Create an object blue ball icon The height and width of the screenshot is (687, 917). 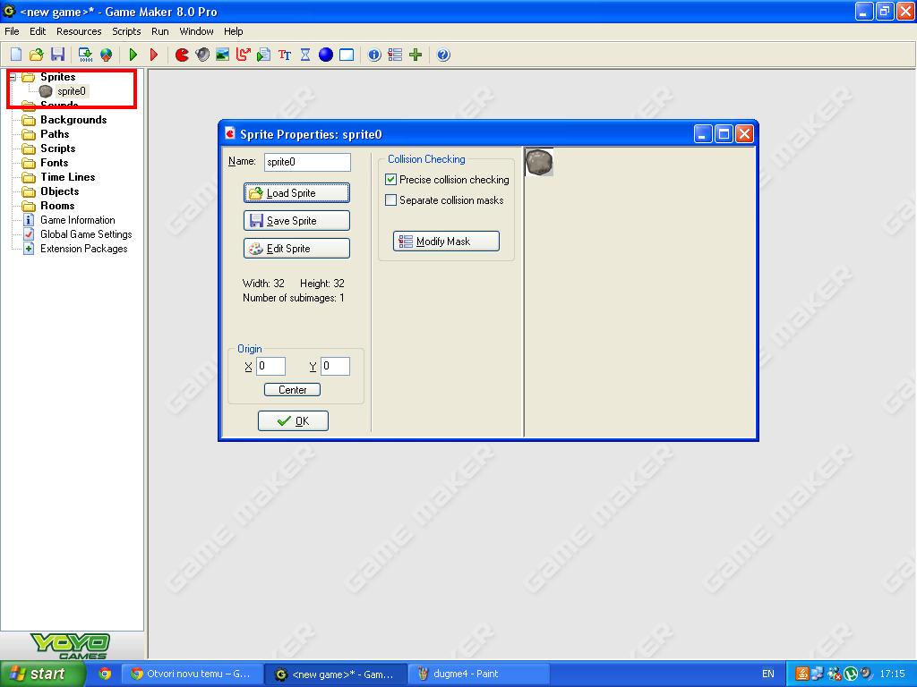[x=326, y=55]
